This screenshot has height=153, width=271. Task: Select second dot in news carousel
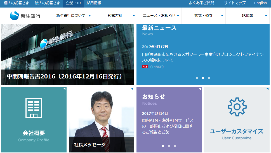(203, 78)
